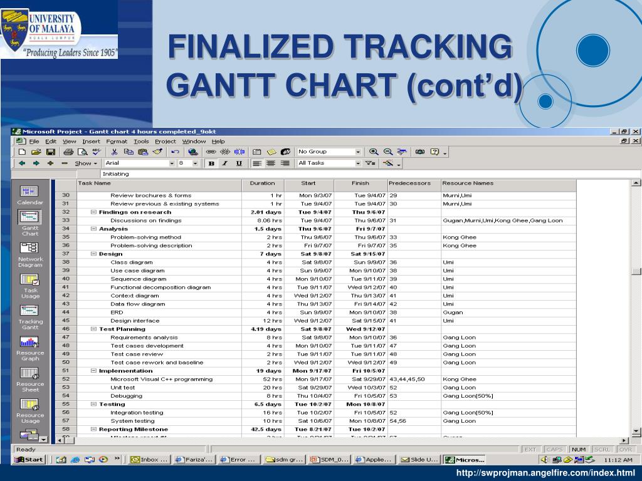The width and height of the screenshot is (642, 481).
Task: Link tasks with the chain icon
Action: pyautogui.click(x=211, y=152)
